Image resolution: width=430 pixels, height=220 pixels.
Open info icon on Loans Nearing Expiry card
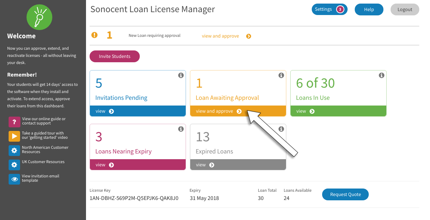pyautogui.click(x=181, y=129)
